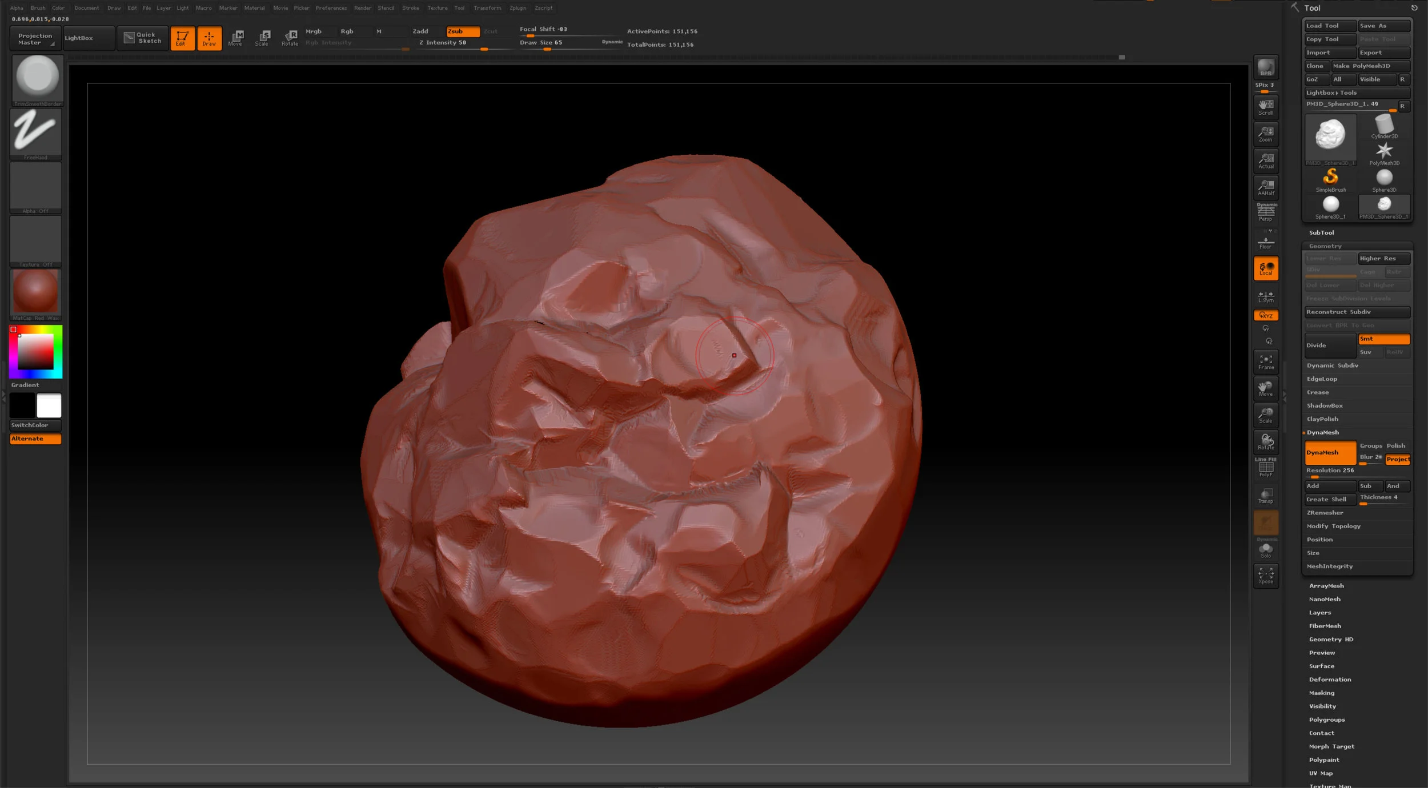
Task: Toggle the Local transformations button
Action: (1266, 268)
